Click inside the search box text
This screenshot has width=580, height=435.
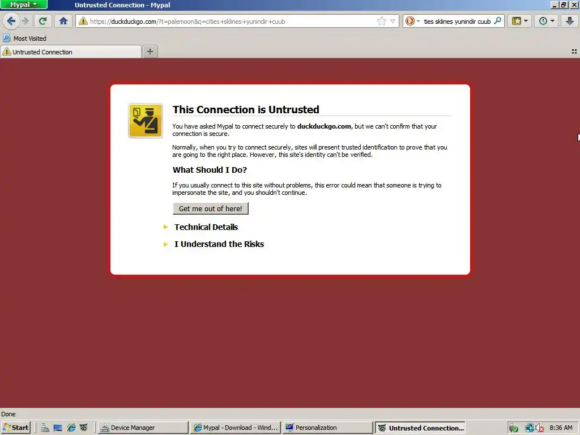(457, 22)
